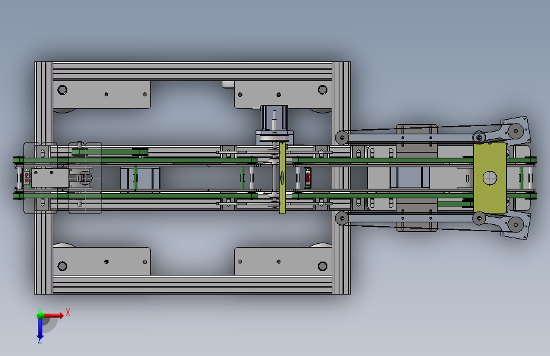Click the blue Z axis arrow of the triad

click(40, 329)
